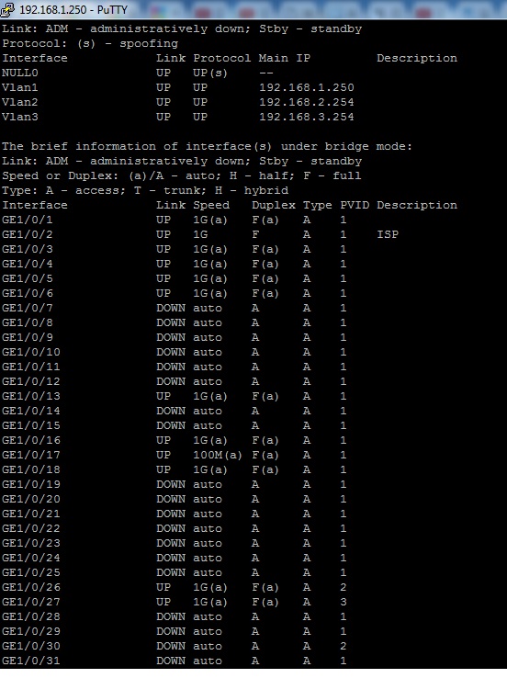Click the PVID value 2 on GE1/0/30

tap(344, 647)
